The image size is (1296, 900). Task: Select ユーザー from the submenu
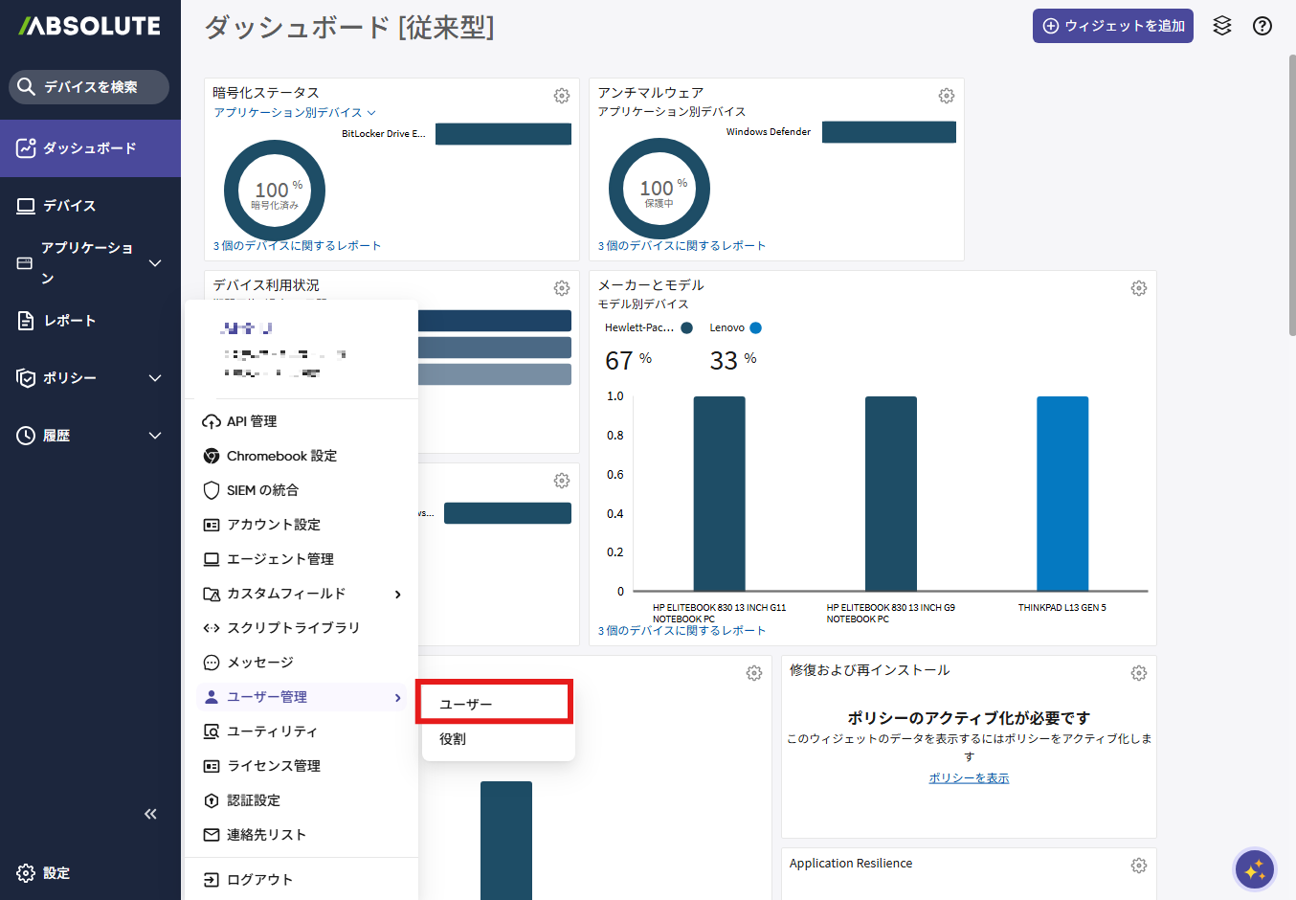(x=466, y=705)
